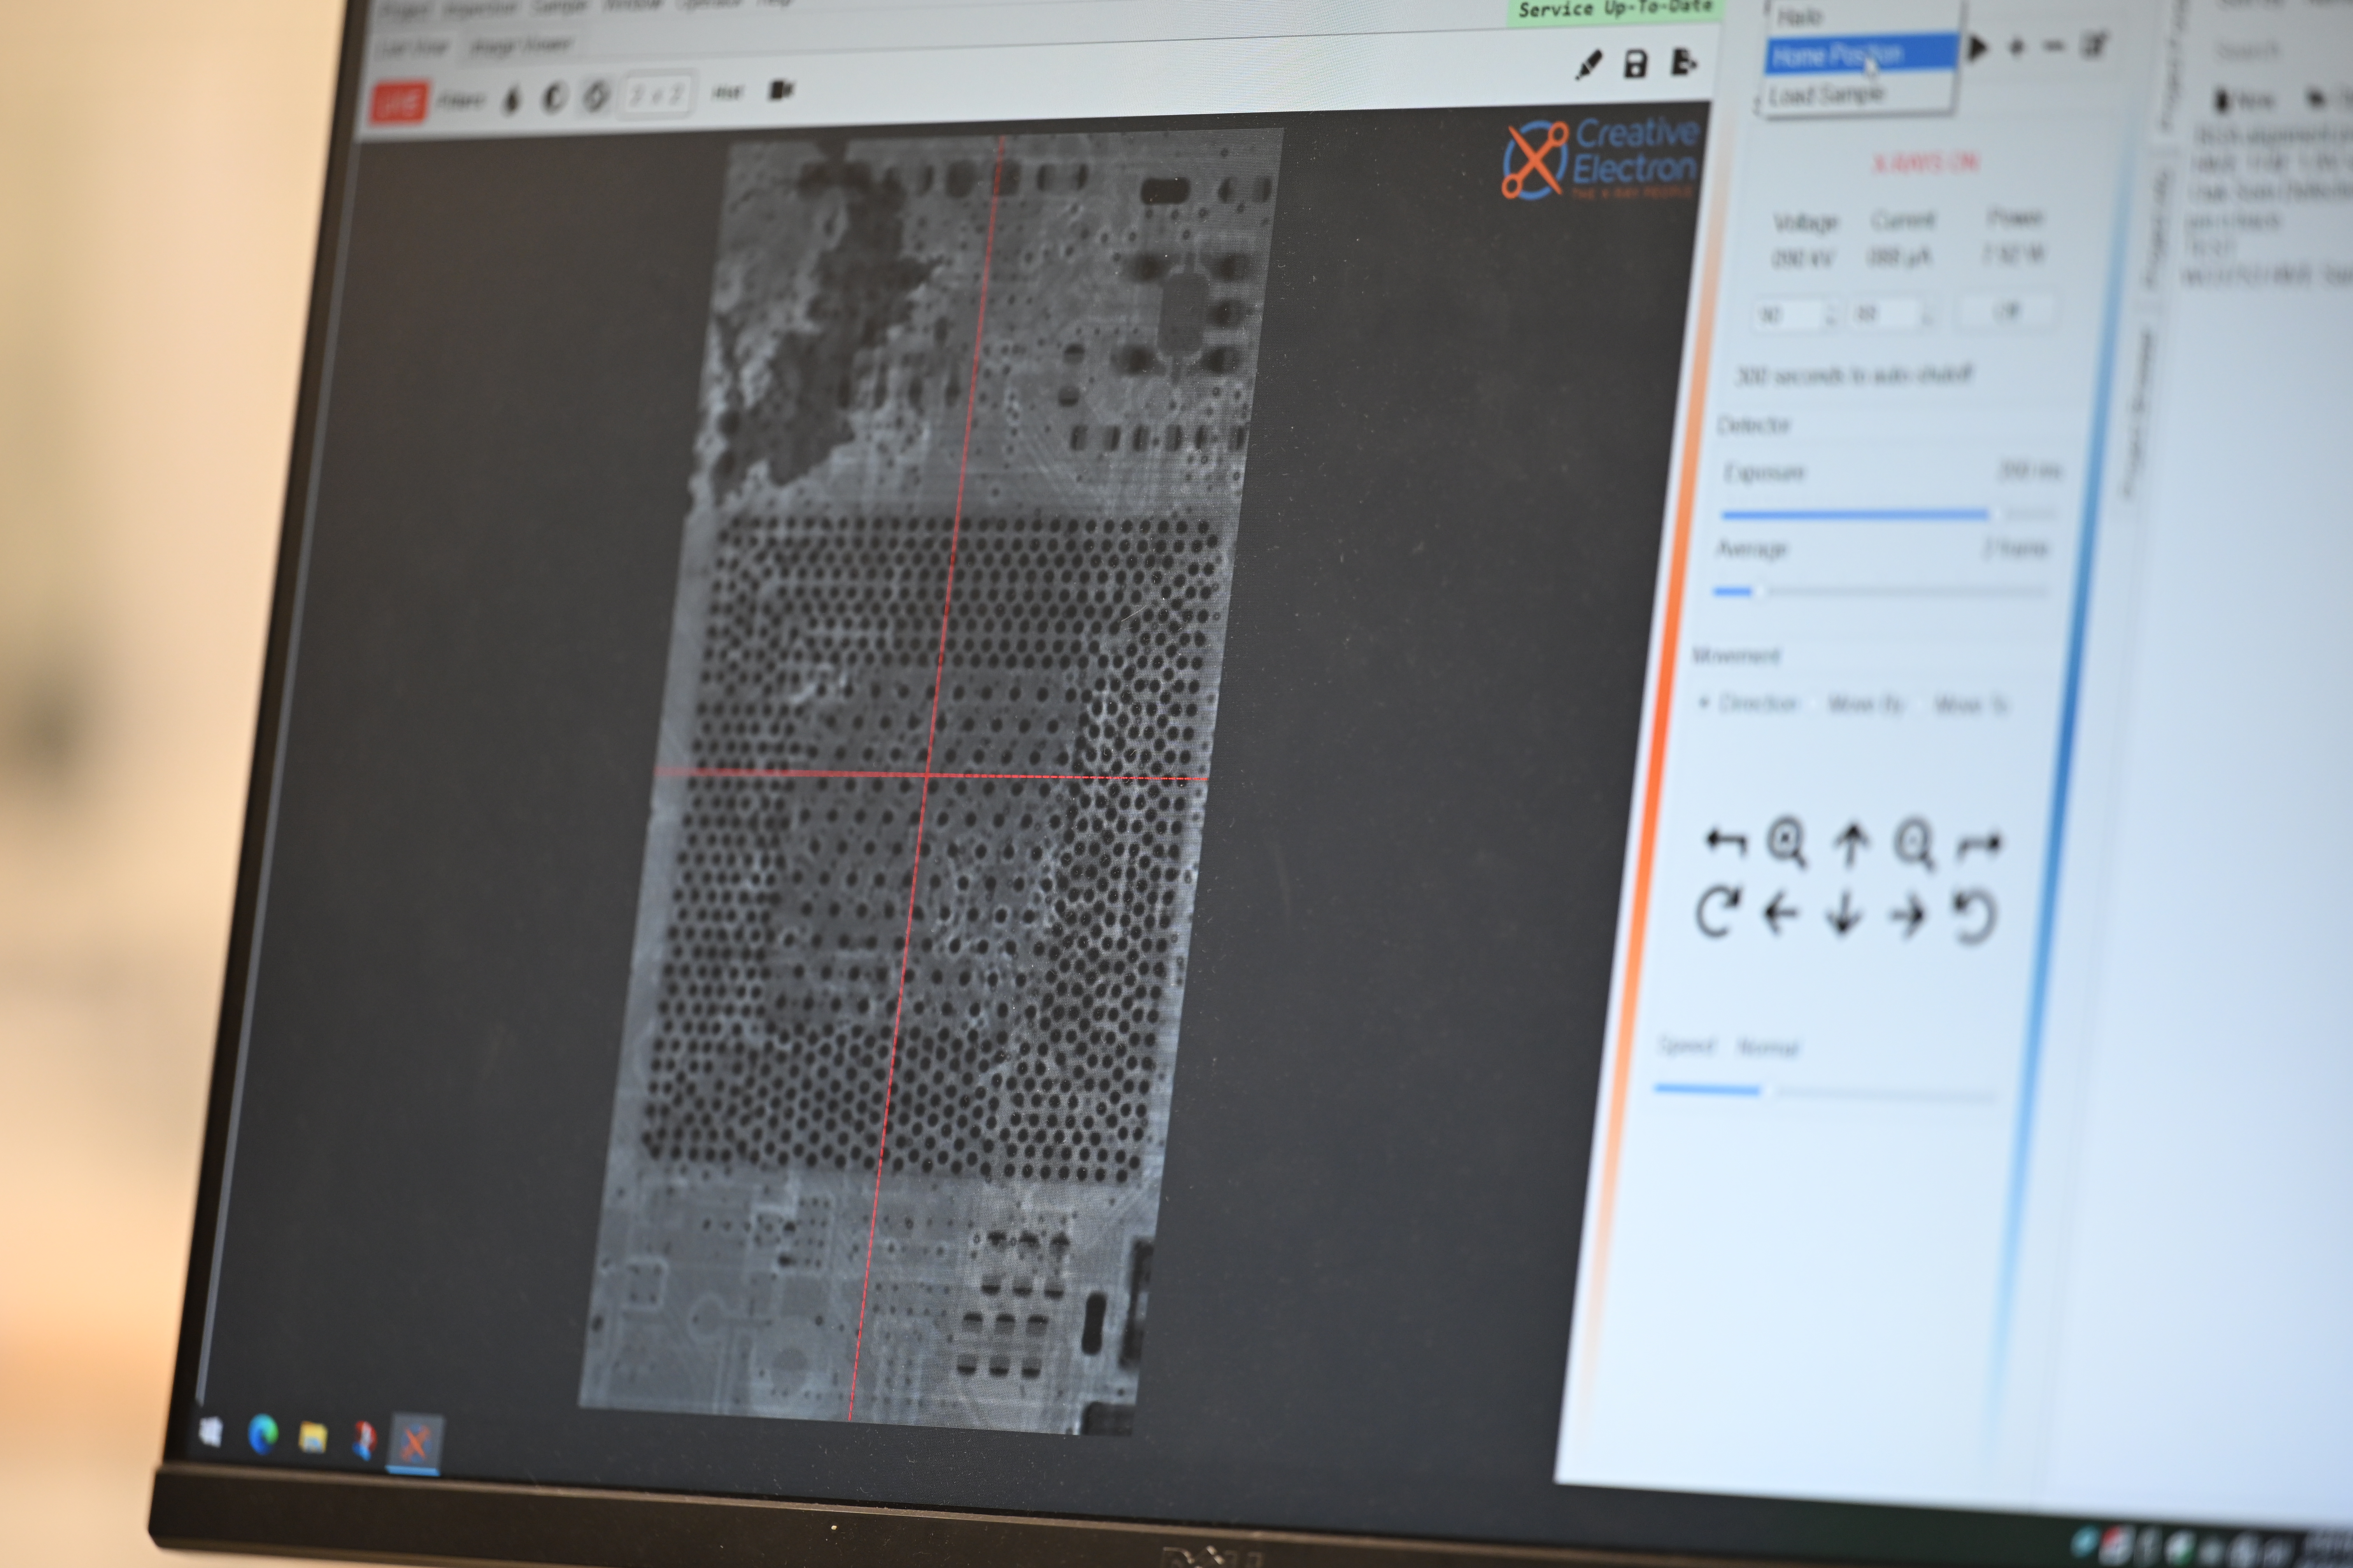Click the minus icon next to plus
The image size is (2353, 1568).
tap(2053, 46)
